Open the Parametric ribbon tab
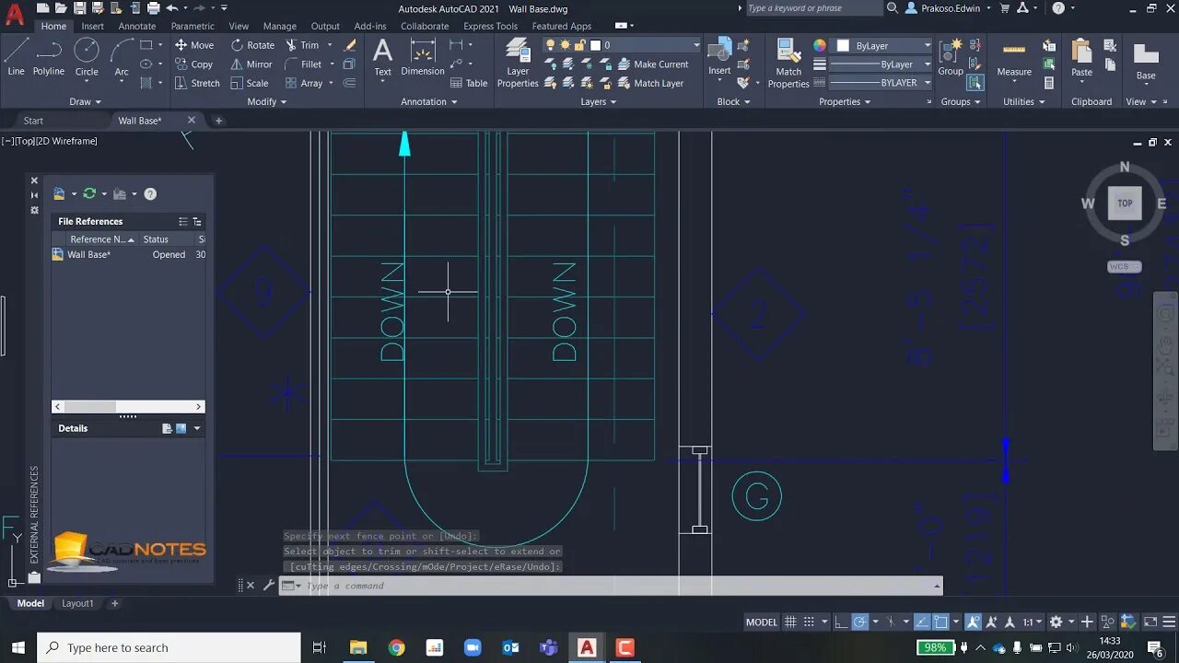This screenshot has height=663, width=1179. pos(193,26)
